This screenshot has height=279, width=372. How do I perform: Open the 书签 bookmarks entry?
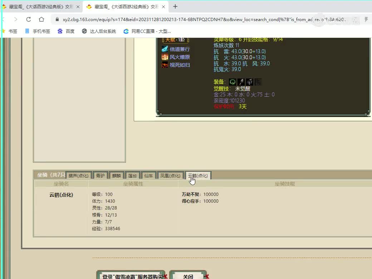point(10,31)
